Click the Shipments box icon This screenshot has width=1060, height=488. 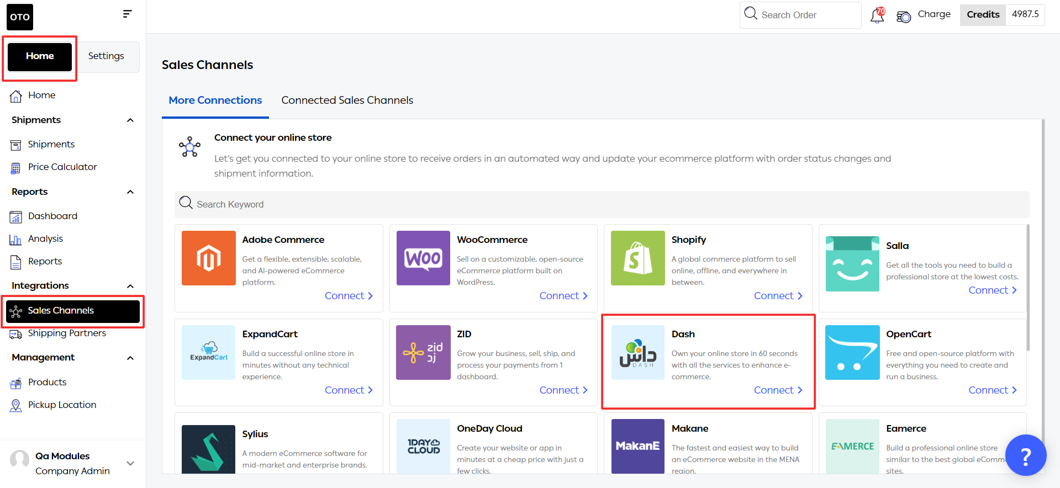coord(16,145)
